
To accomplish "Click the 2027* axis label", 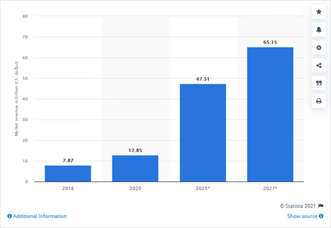I will (270, 189).
